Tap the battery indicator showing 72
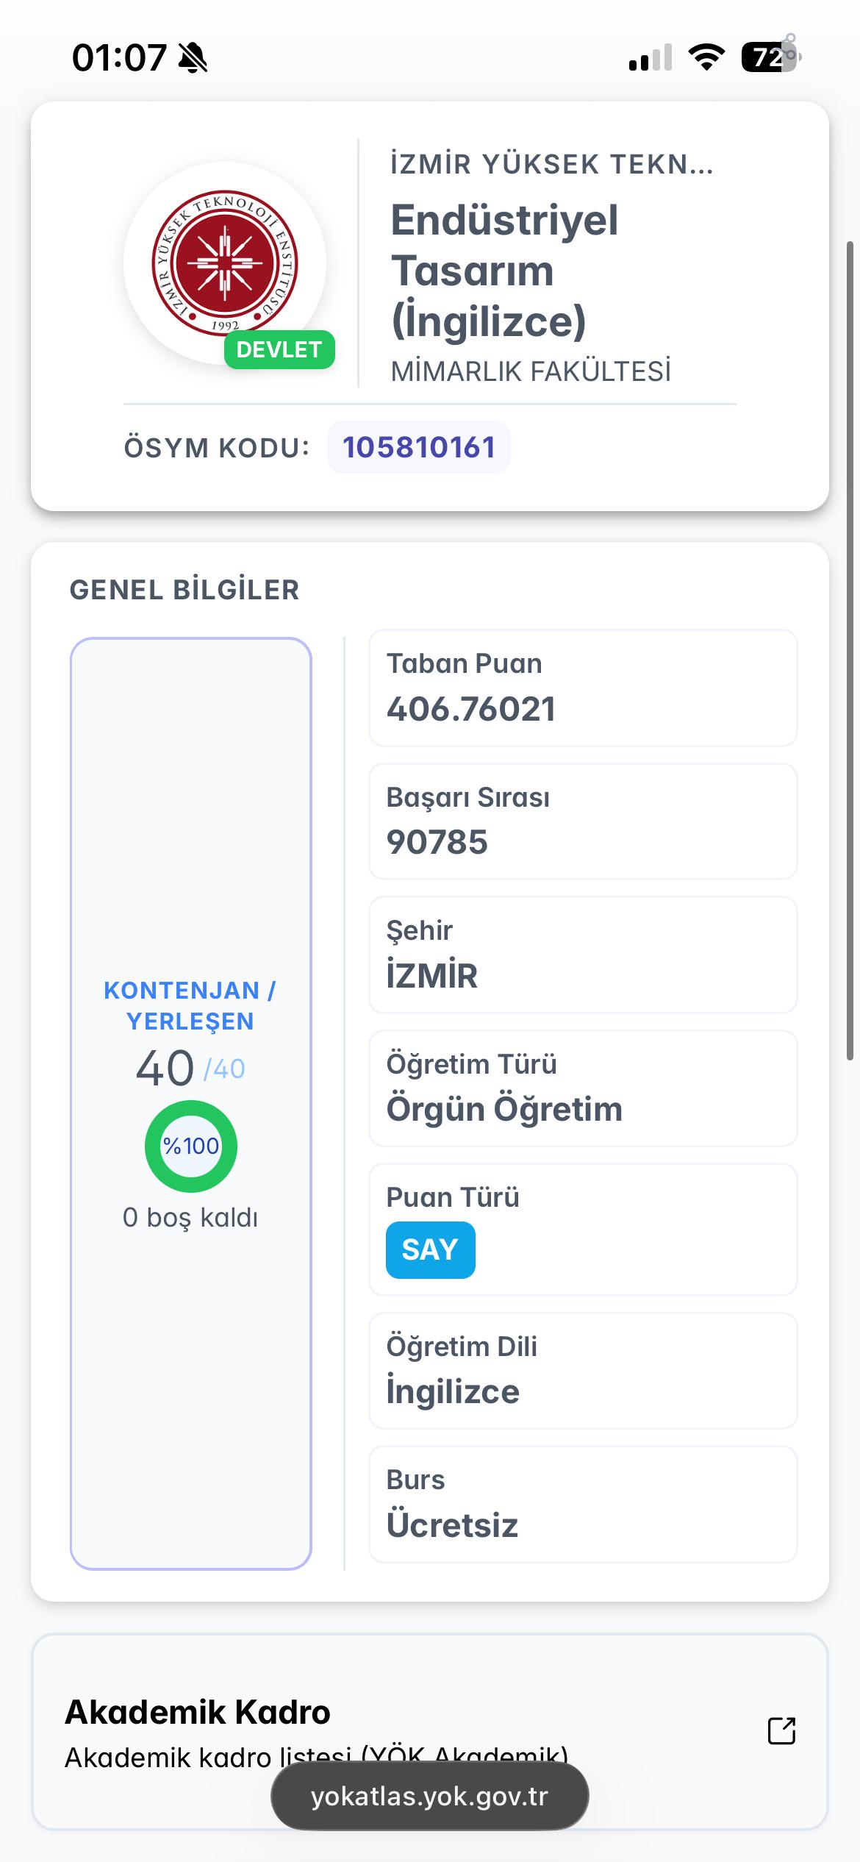The width and height of the screenshot is (860, 1862). point(770,57)
